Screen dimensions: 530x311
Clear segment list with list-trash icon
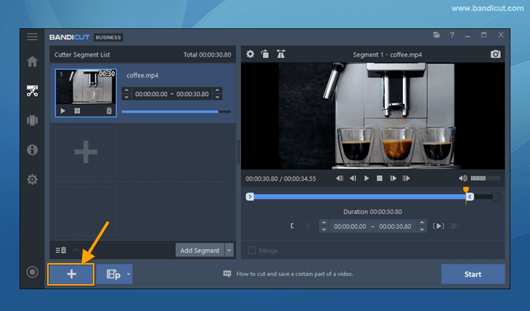click(x=61, y=250)
